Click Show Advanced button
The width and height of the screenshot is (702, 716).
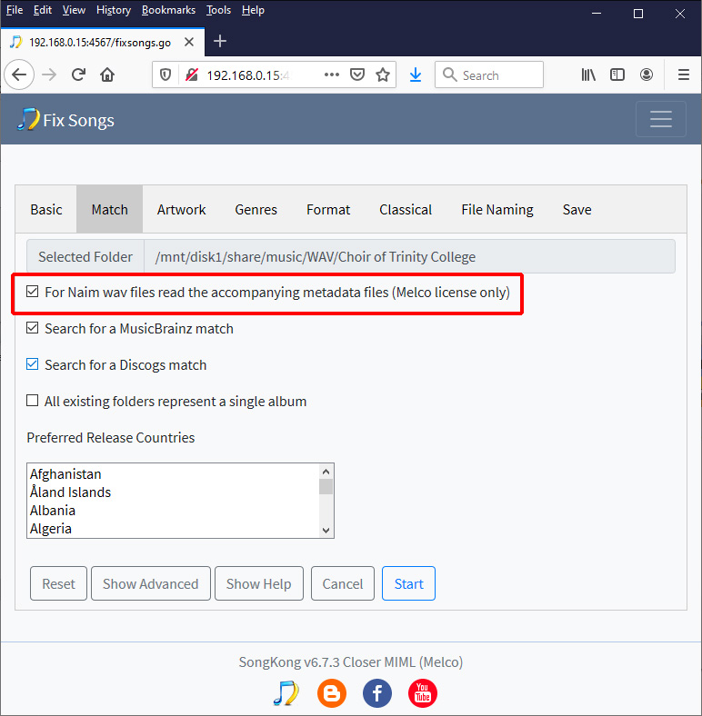point(150,583)
